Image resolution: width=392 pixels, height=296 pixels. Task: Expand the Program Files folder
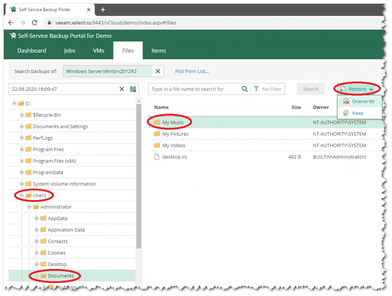22,149
